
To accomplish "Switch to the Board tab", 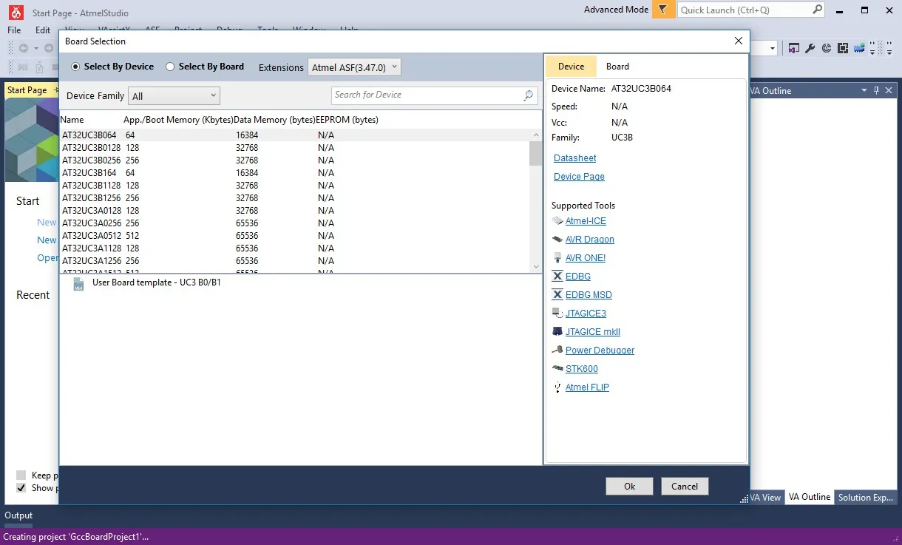I will click(x=617, y=67).
